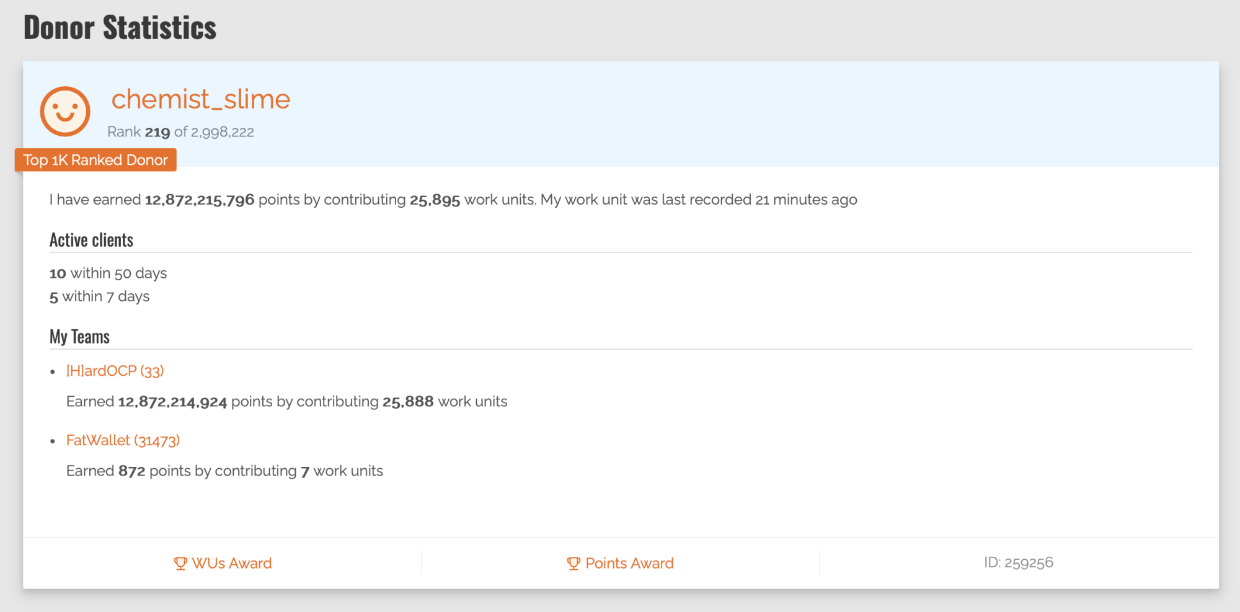The image size is (1240, 612).
Task: Click the FatWallet 'Earned 872 points' line
Action: tap(224, 471)
